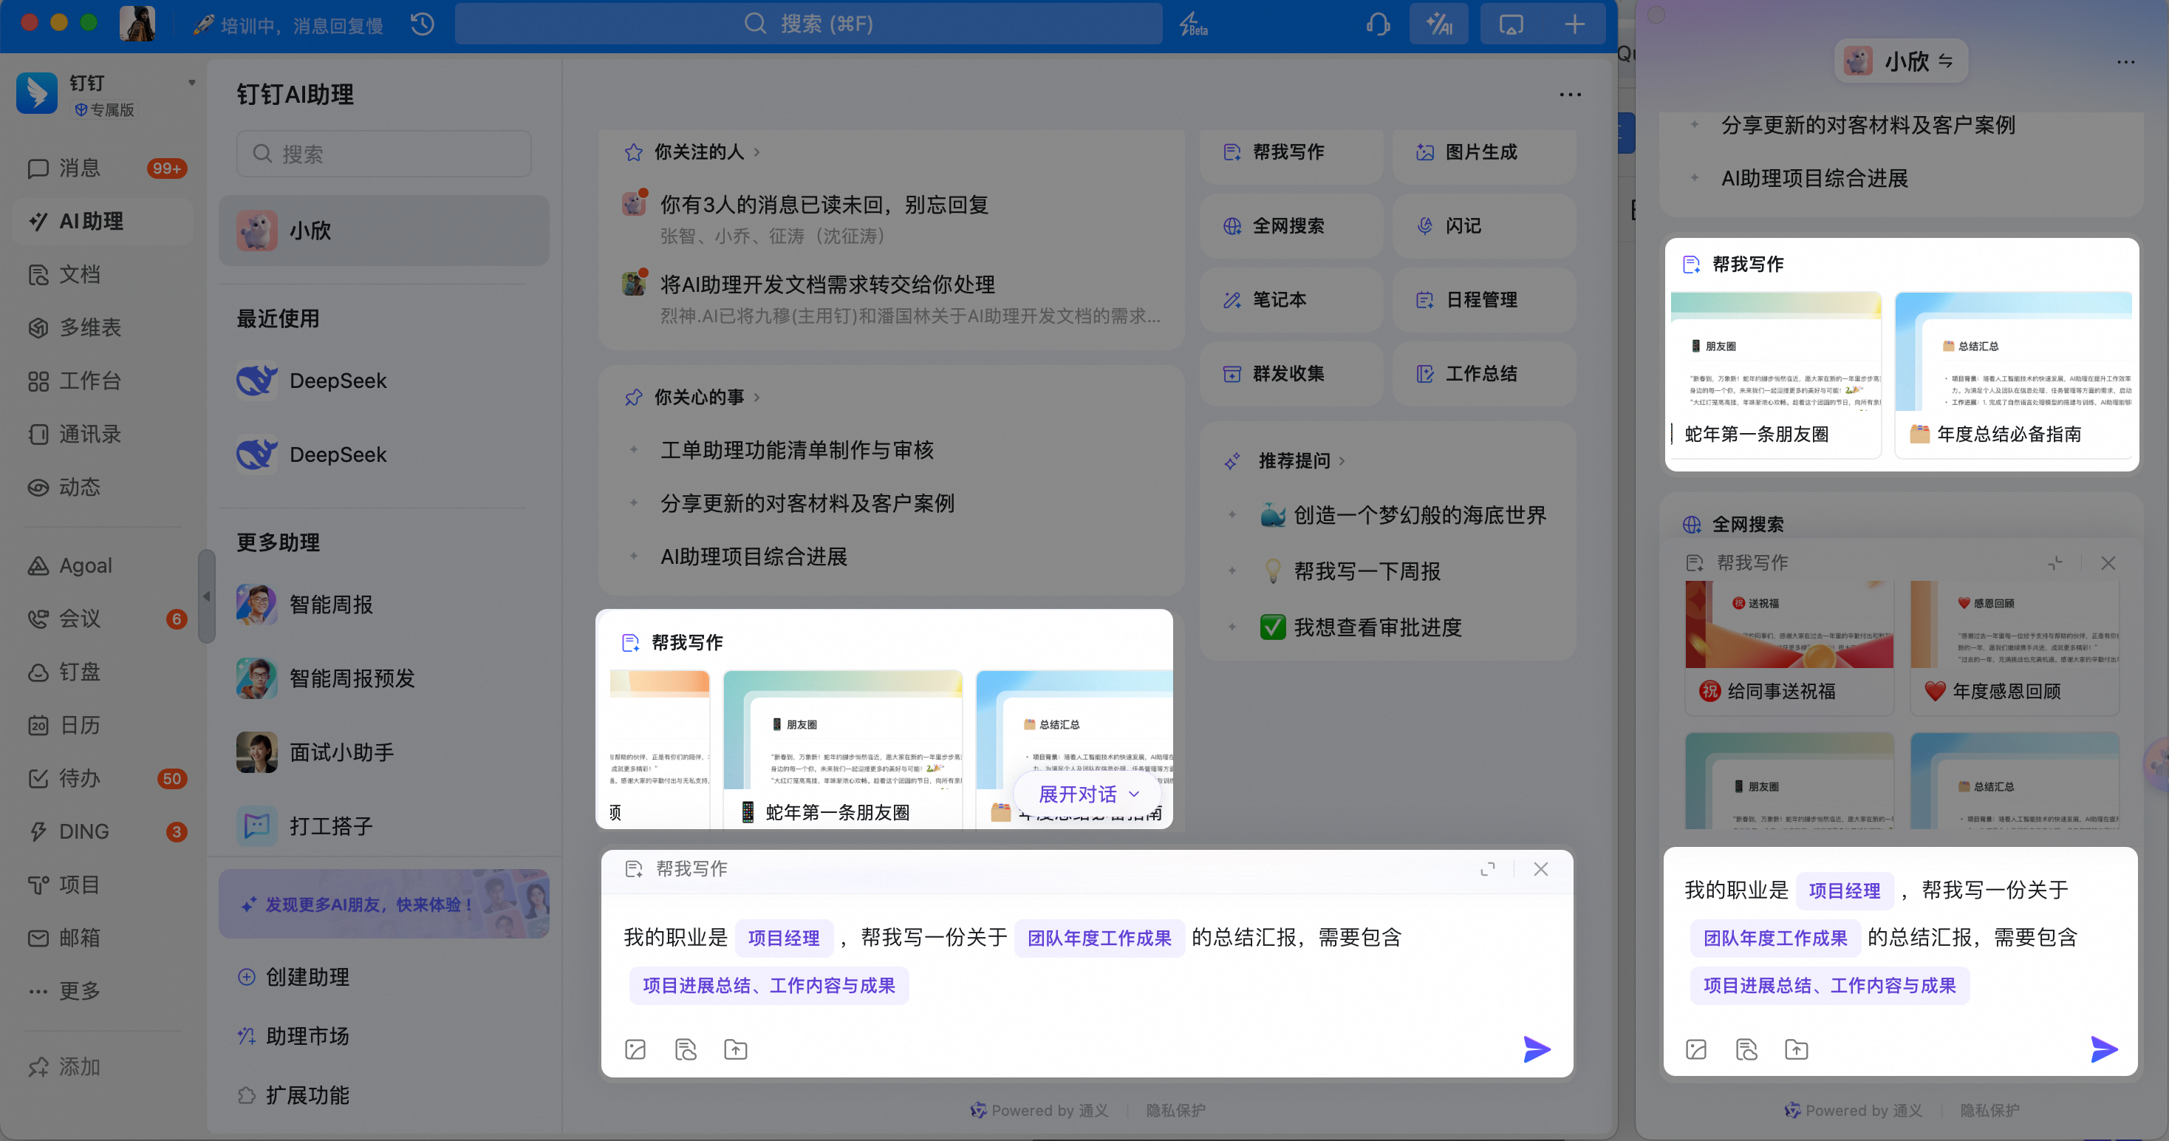Screen dimensions: 2169x1141
Task: Click the 工作总结 shortcut button
Action: click(x=1483, y=374)
